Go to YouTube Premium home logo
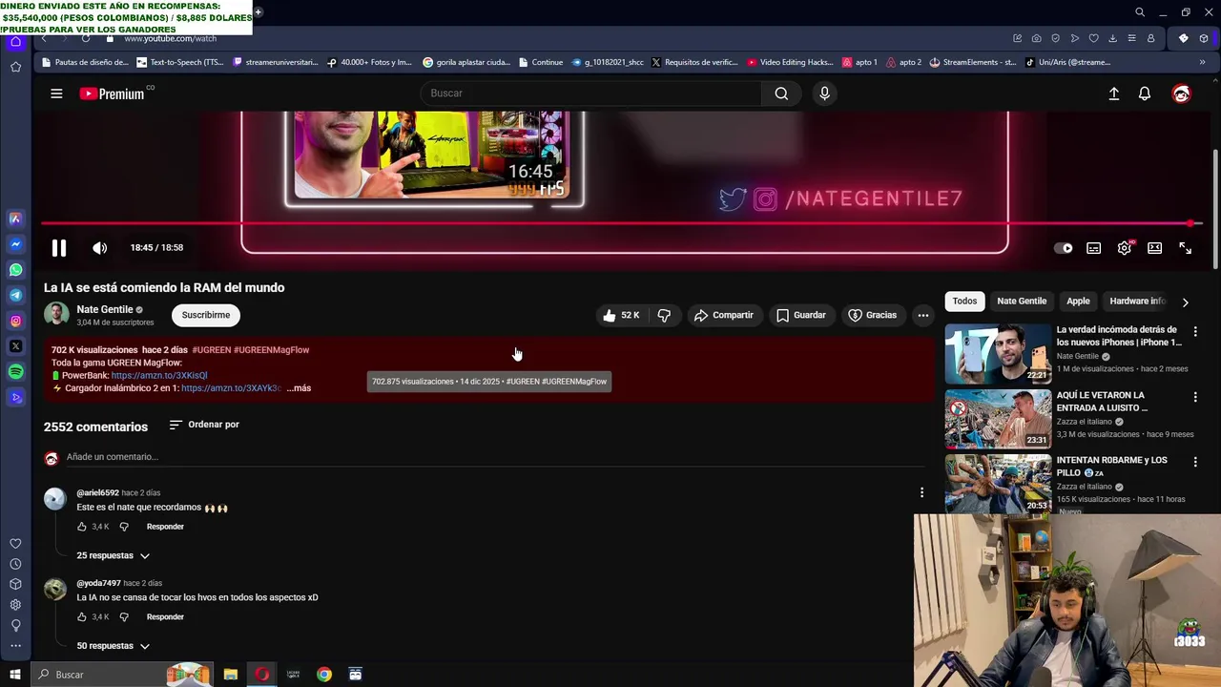 112,94
